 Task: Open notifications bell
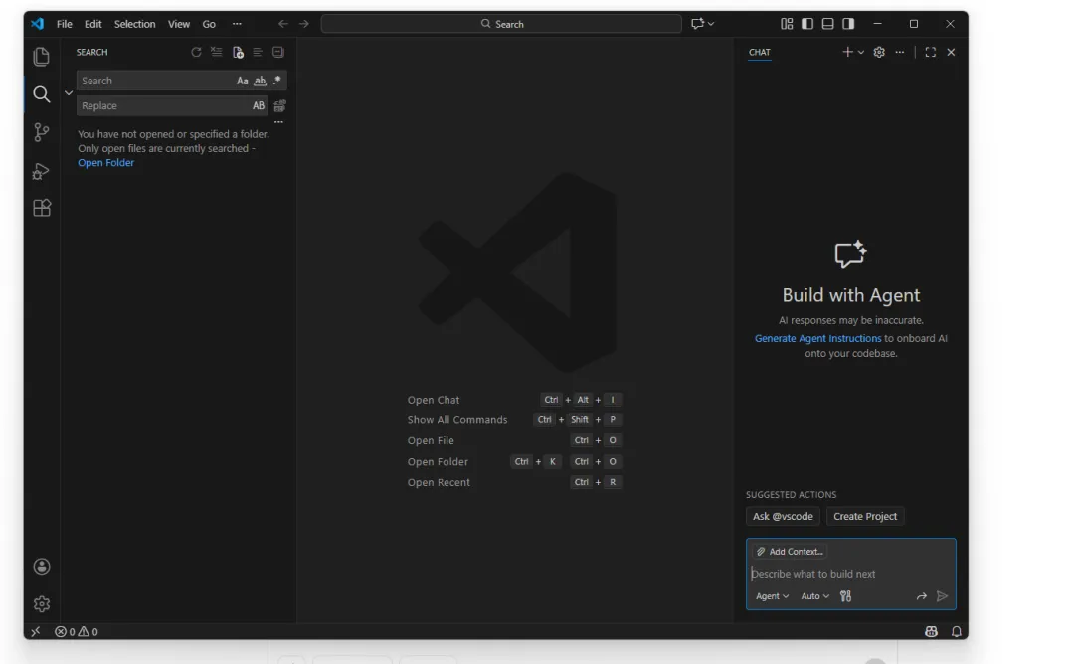point(957,632)
